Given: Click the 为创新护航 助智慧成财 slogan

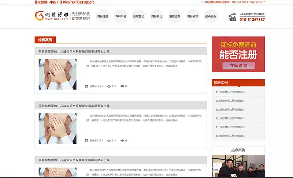Looking at the screenshot, I should tap(81, 16).
